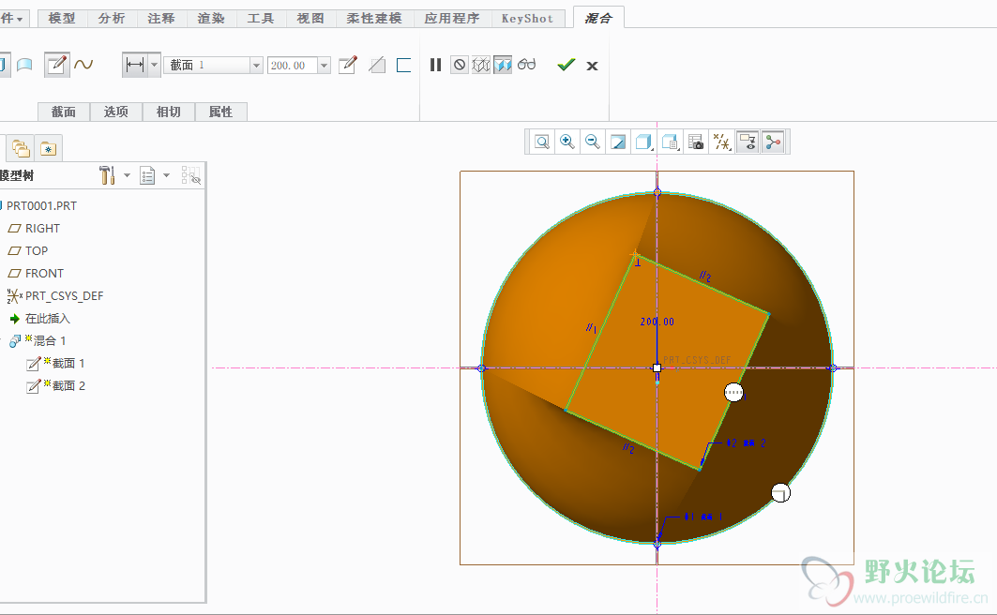The height and width of the screenshot is (615, 997).
Task: Expand the tree show dropdown arrow
Action: [x=167, y=175]
